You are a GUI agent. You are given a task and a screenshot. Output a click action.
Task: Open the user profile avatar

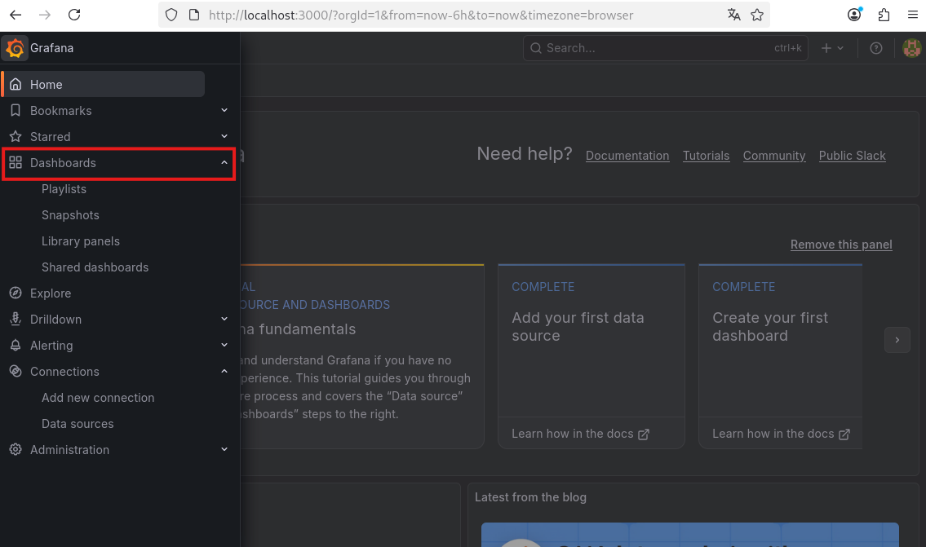pyautogui.click(x=911, y=48)
